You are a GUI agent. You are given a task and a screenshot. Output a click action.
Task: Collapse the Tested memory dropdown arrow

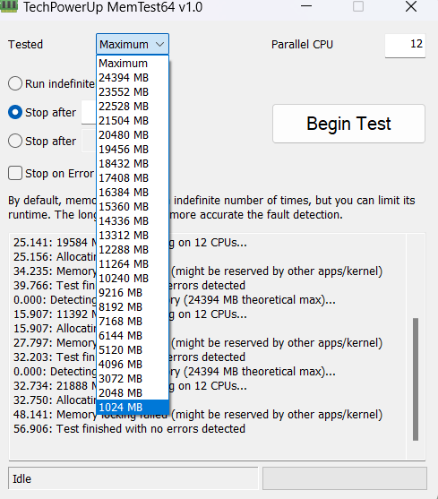[x=160, y=44]
